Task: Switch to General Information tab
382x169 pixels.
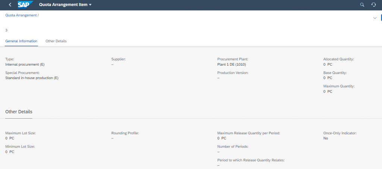Action: [21, 41]
